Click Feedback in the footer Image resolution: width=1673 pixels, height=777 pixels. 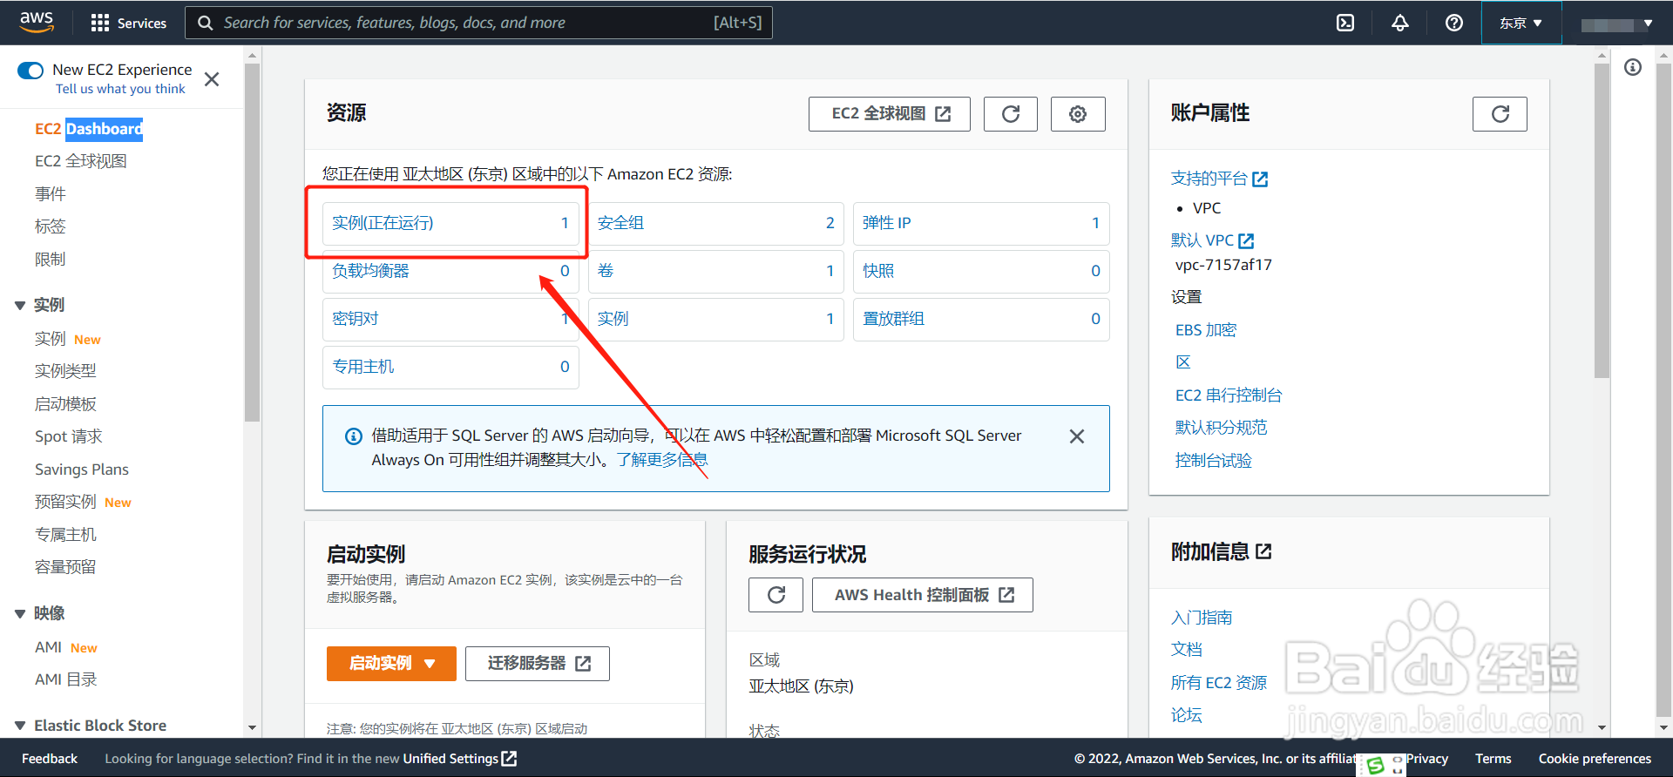point(50,759)
